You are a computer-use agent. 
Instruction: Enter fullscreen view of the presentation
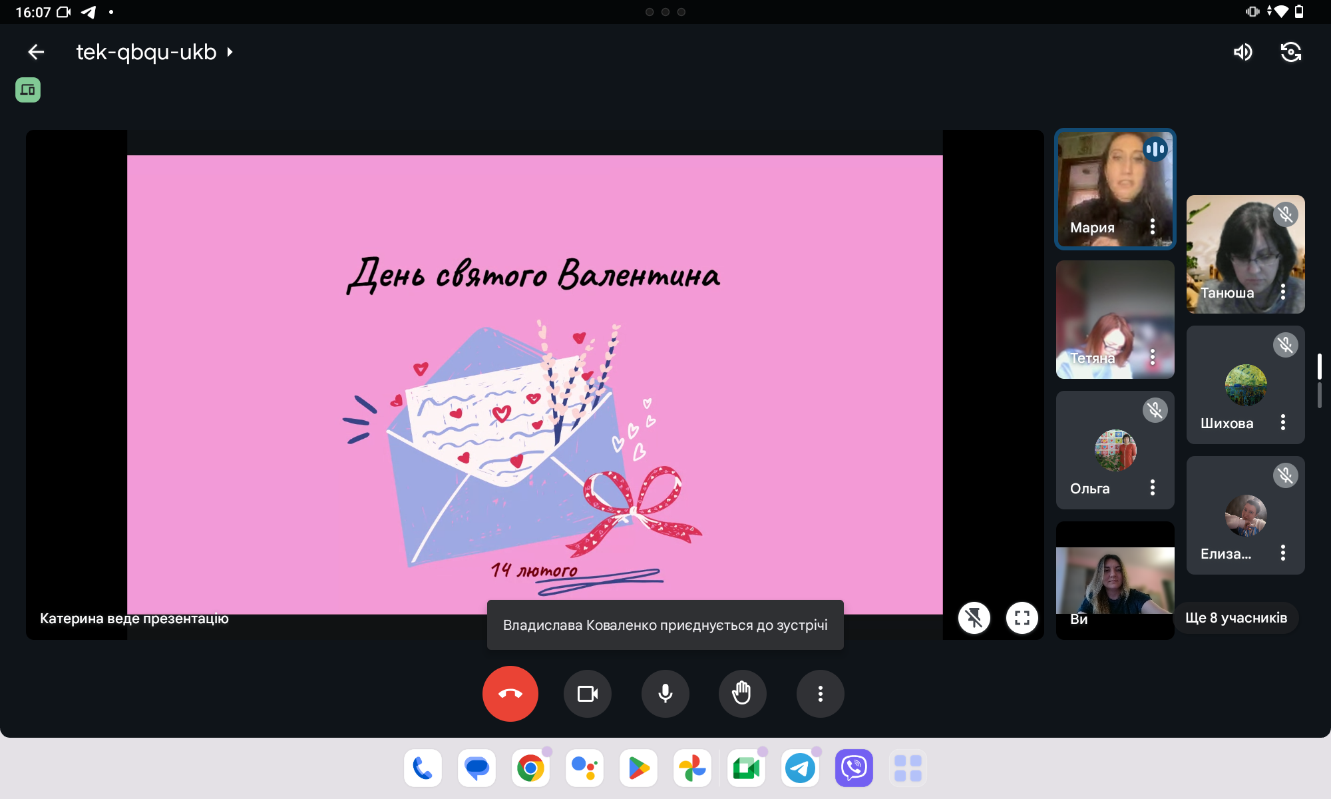[x=1022, y=618]
